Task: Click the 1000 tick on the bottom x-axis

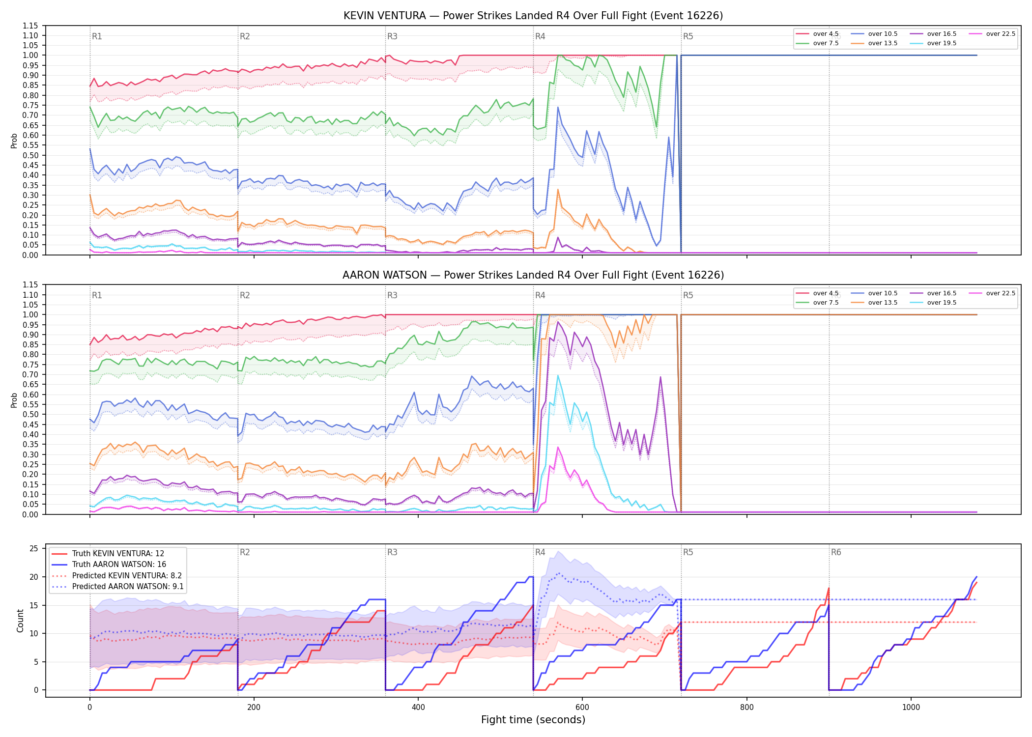Action: [x=911, y=708]
